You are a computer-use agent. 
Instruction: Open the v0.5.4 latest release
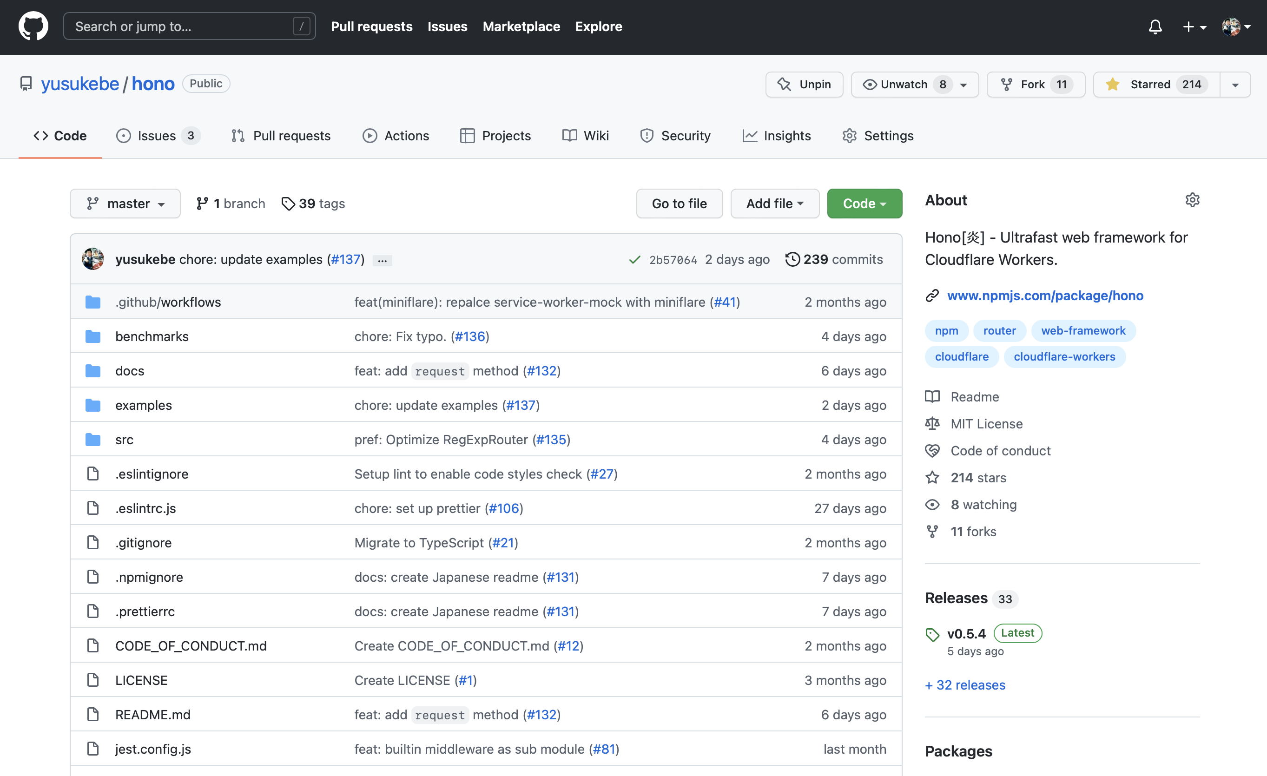pyautogui.click(x=966, y=633)
